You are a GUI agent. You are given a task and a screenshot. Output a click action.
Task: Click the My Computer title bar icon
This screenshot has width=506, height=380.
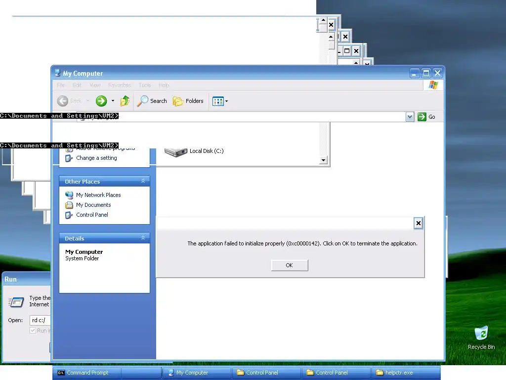click(x=58, y=73)
